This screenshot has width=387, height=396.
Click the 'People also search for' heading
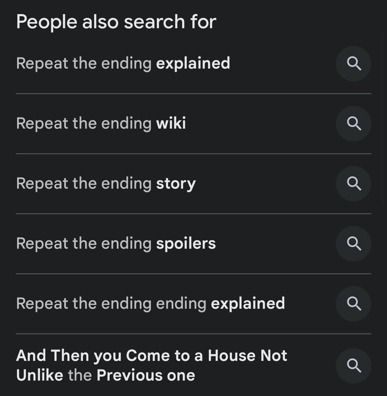click(x=116, y=22)
